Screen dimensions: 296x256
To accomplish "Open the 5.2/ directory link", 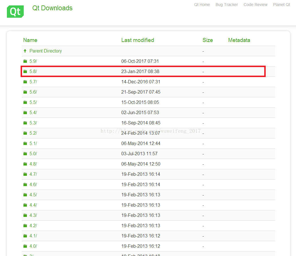I will point(33,133).
